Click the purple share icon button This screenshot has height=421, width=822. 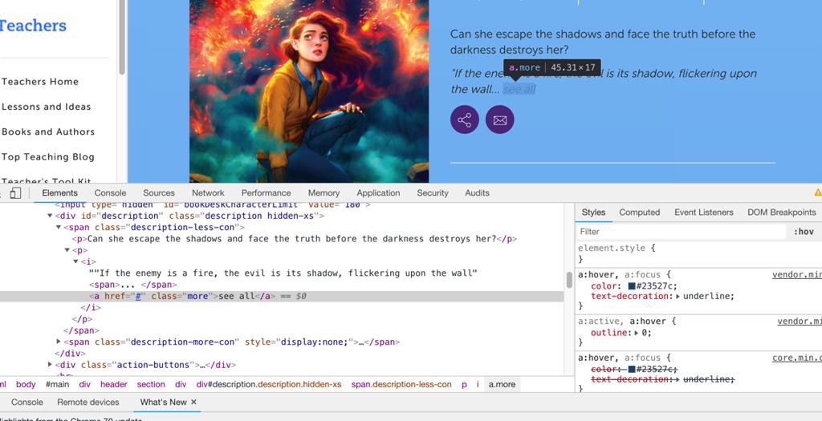[x=465, y=120]
